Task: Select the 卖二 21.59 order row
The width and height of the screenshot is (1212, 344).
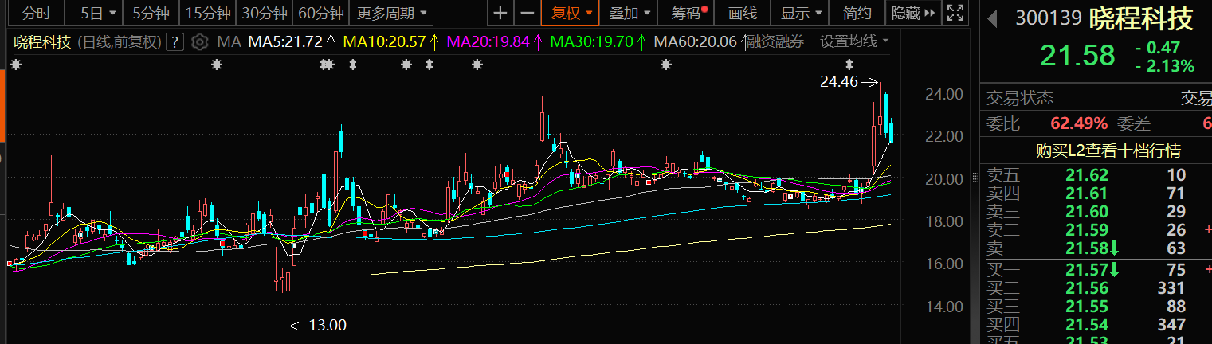Action: 1098,230
